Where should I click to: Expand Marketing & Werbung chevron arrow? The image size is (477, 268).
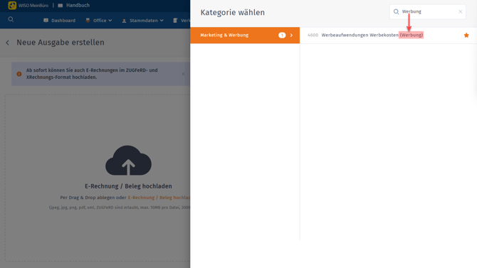click(291, 36)
